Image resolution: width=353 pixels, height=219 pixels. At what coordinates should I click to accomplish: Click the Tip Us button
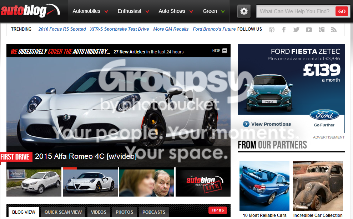pyautogui.click(x=217, y=210)
